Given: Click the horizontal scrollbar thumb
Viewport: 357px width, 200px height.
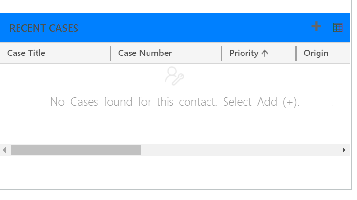Looking at the screenshot, I should pos(76,150).
